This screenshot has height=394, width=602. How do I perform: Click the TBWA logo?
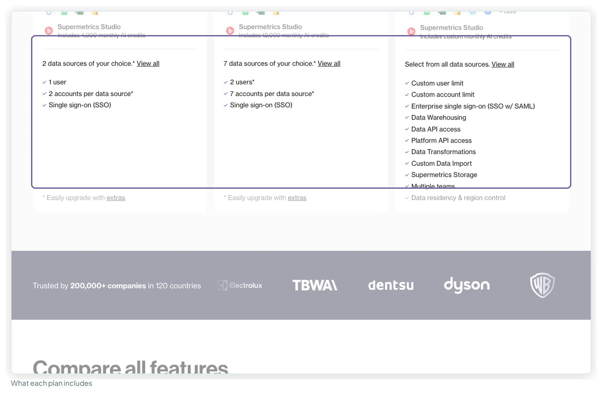[x=315, y=285]
